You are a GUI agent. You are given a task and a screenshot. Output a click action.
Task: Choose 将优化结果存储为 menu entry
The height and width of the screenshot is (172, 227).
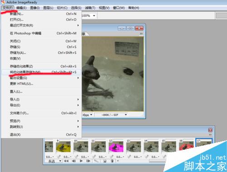[x=41, y=72]
